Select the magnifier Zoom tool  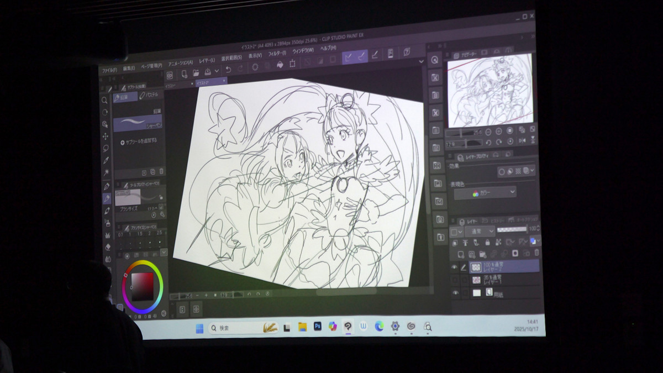[104, 100]
